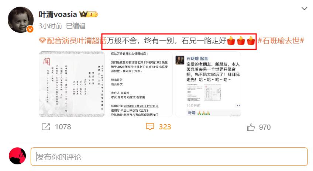Click your own red avatar beside comment box

click(17, 156)
